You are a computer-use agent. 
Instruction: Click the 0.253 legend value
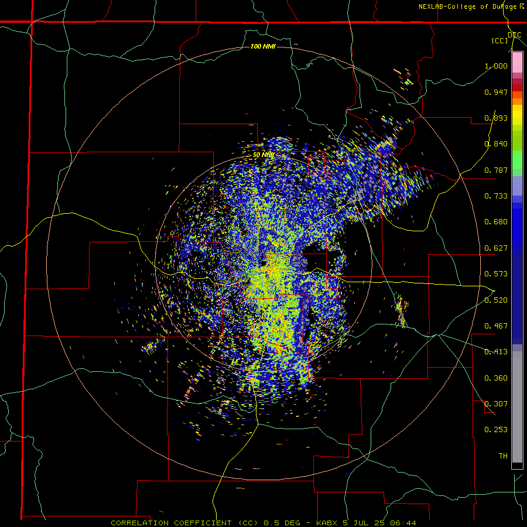pyautogui.click(x=496, y=430)
